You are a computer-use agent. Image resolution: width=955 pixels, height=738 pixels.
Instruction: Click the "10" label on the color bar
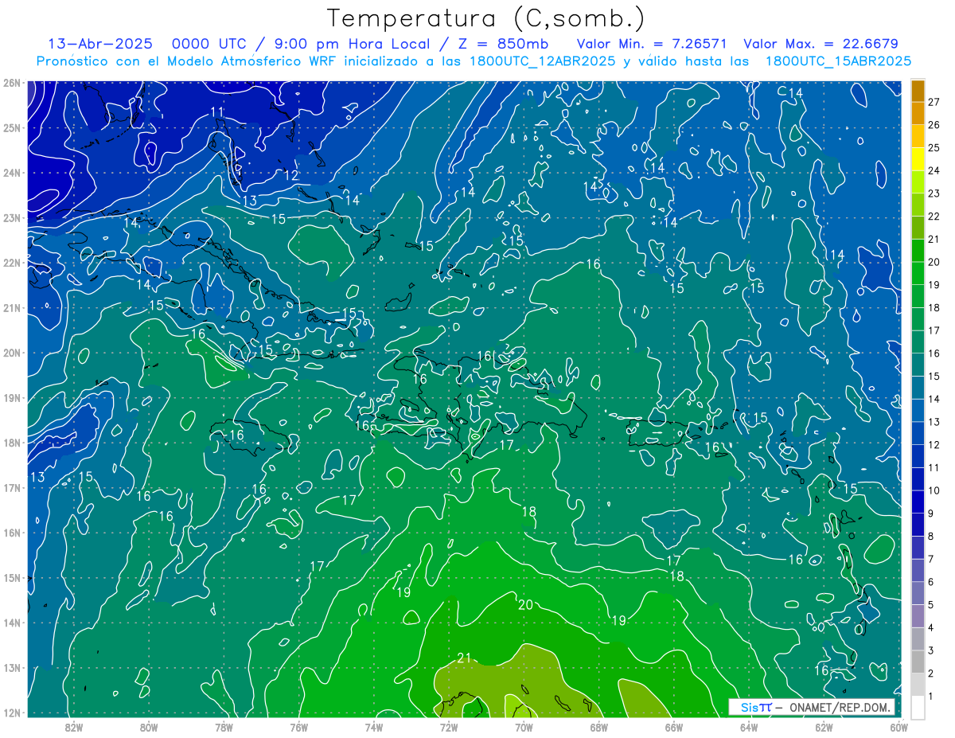934,490
